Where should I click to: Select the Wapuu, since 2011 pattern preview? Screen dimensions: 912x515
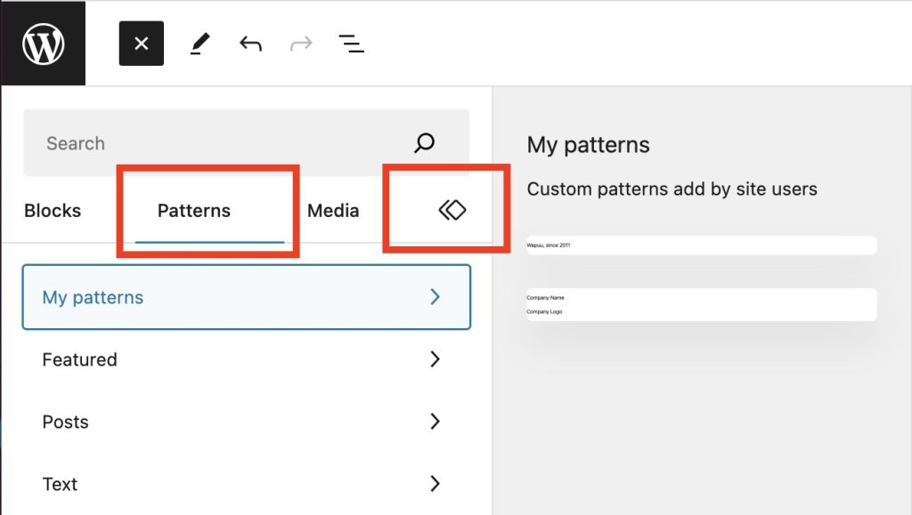(703, 245)
